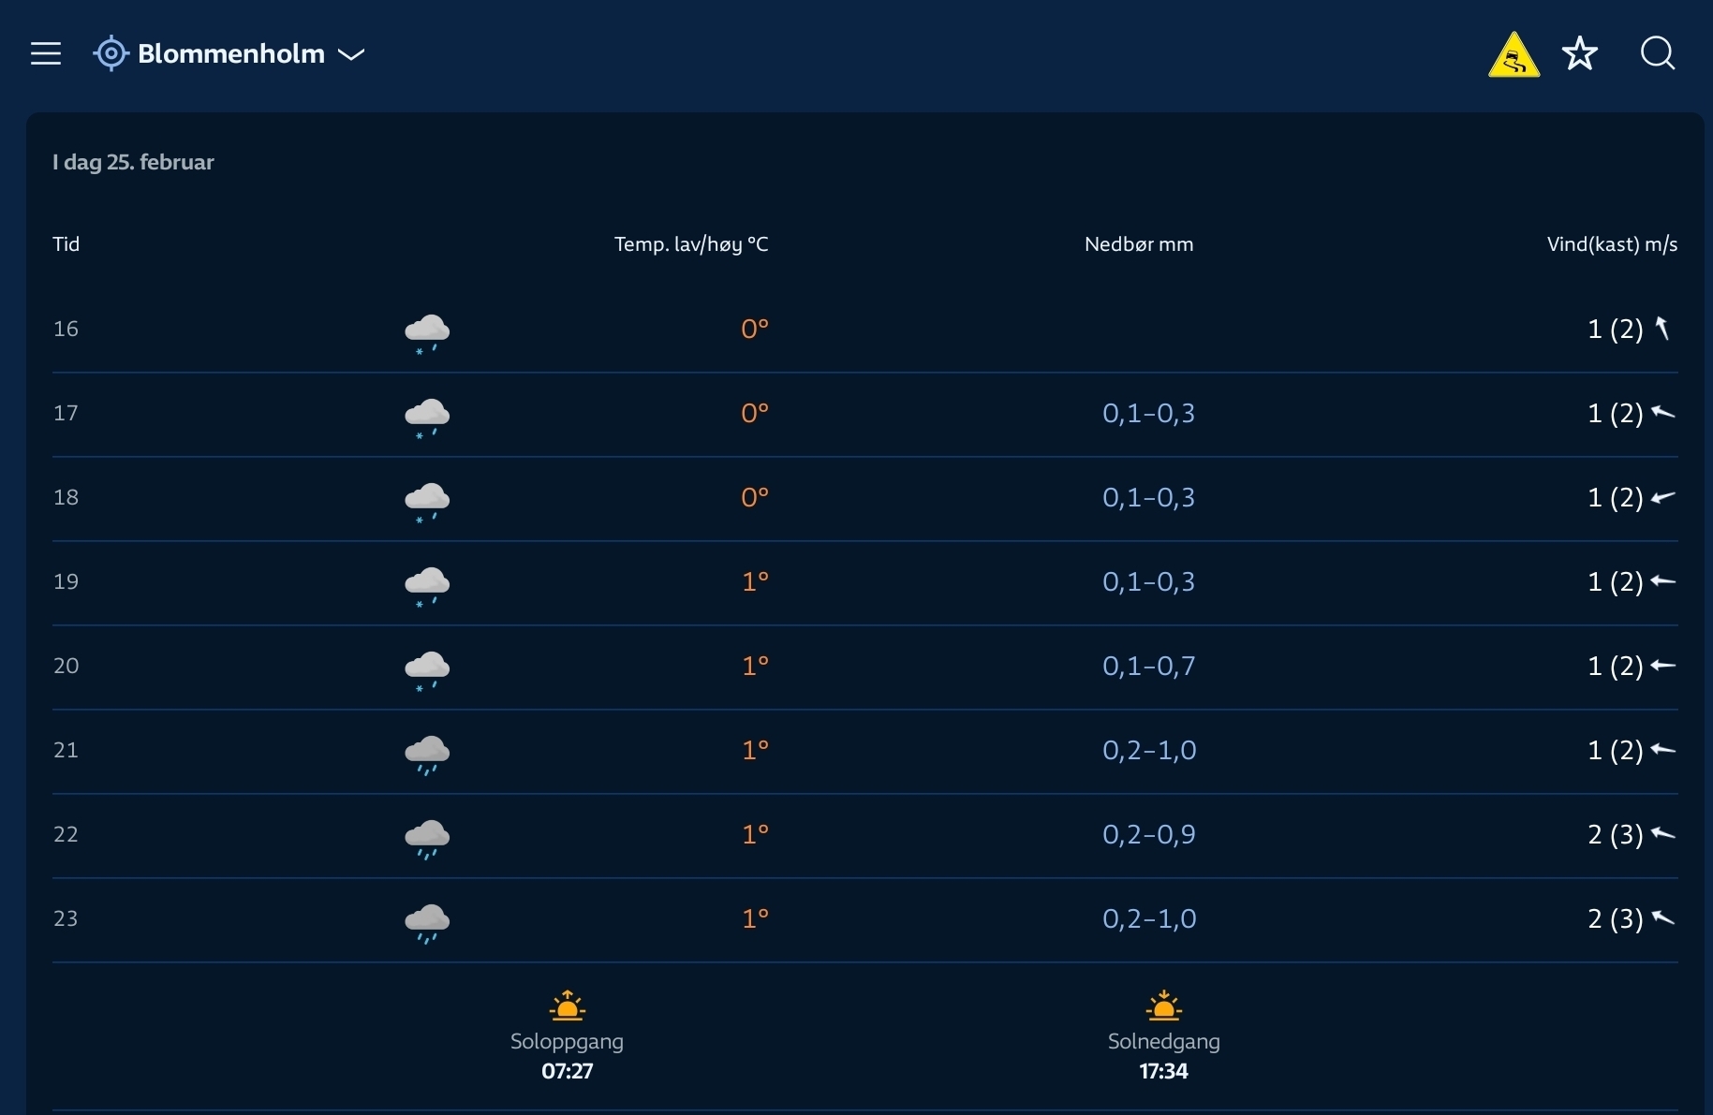The image size is (1713, 1115).
Task: Select the Blommenholm location name
Action: tap(230, 53)
